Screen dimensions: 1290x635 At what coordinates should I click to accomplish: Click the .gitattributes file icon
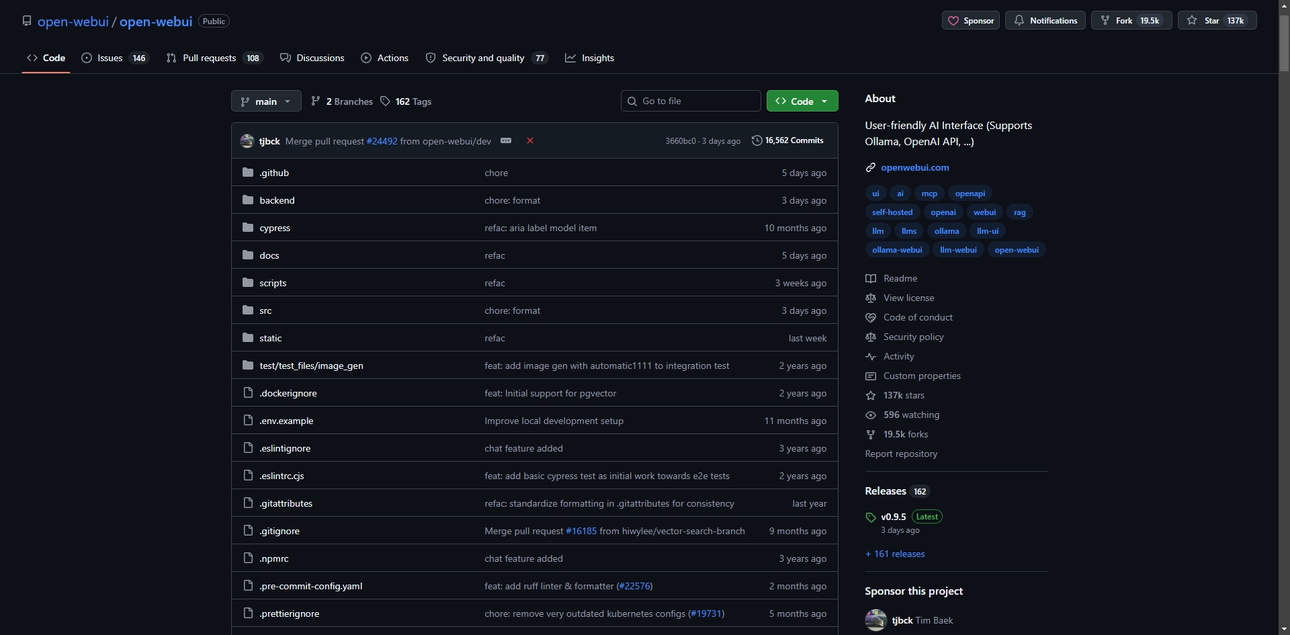point(248,503)
